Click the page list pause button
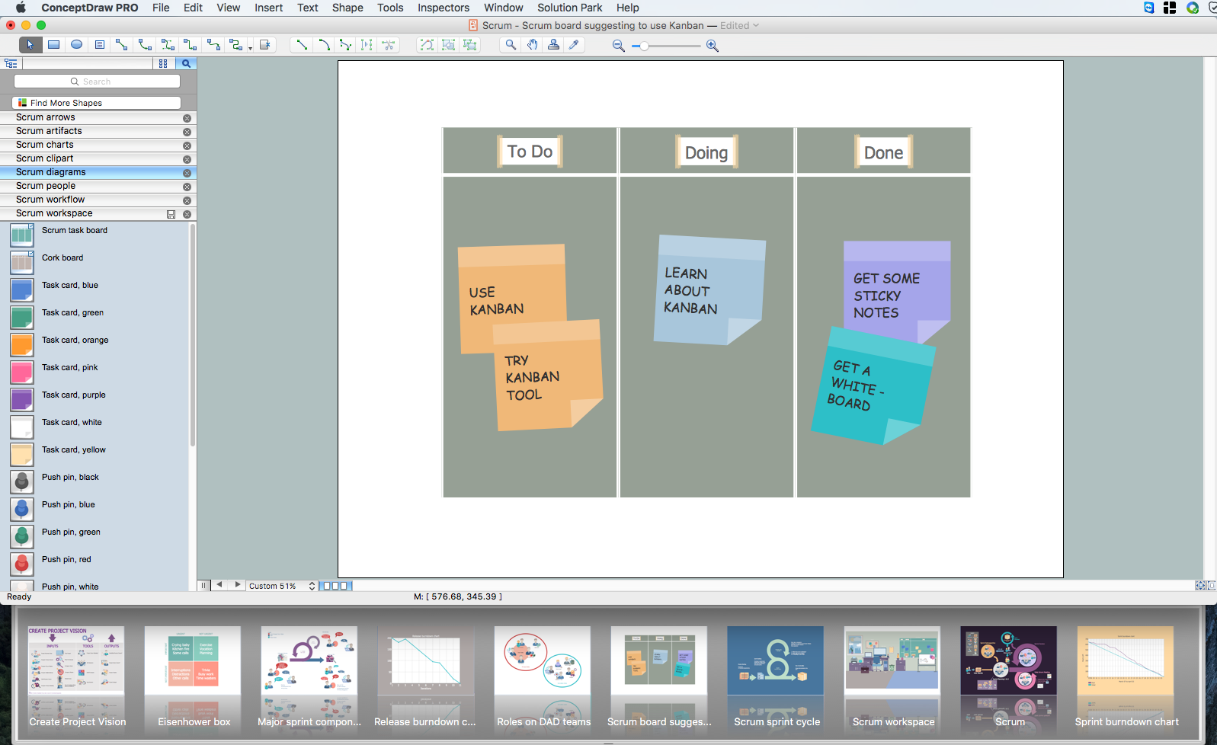This screenshot has width=1217, height=745. (x=203, y=585)
